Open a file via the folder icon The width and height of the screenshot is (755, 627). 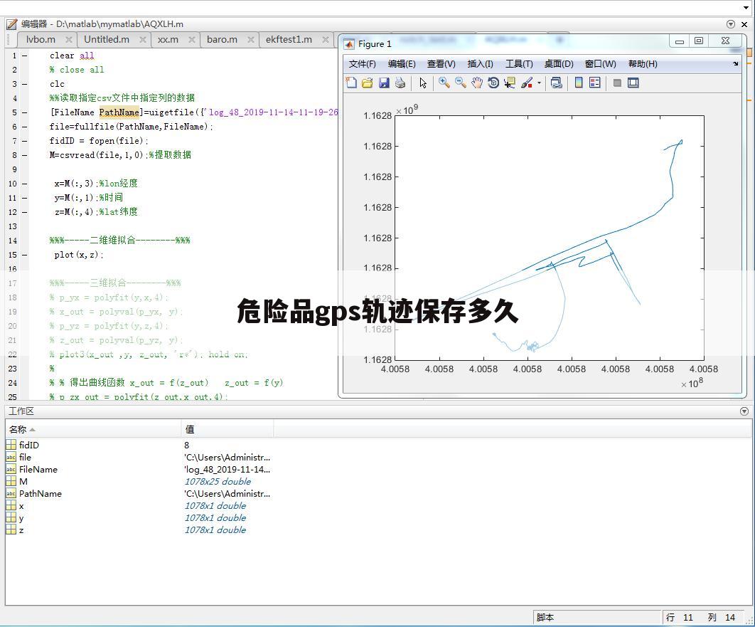(368, 83)
